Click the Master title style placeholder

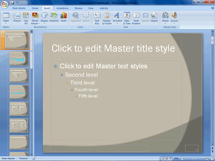[x=116, y=48]
